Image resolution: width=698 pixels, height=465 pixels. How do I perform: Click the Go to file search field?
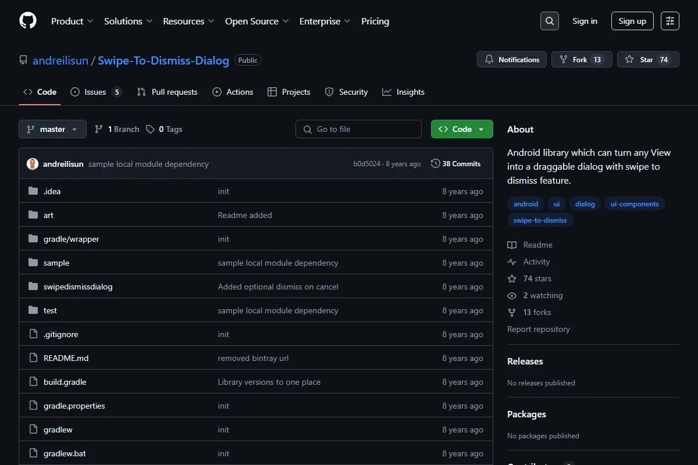pos(358,129)
